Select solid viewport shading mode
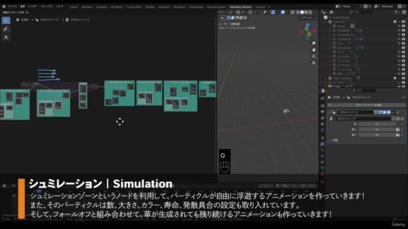Viewport: 408px width, 229px height. pyautogui.click(x=302, y=12)
